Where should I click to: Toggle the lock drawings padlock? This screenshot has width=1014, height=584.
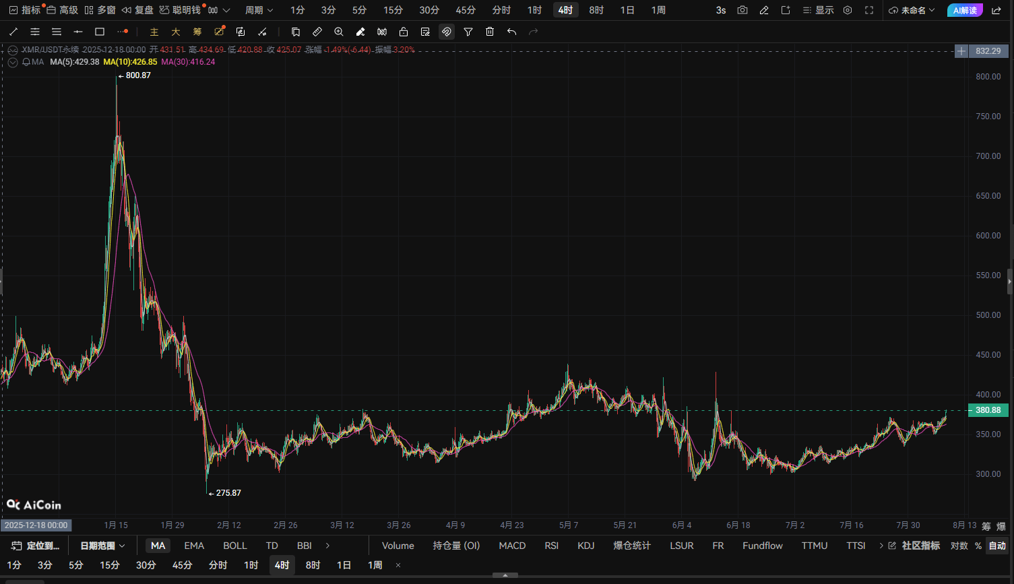404,32
